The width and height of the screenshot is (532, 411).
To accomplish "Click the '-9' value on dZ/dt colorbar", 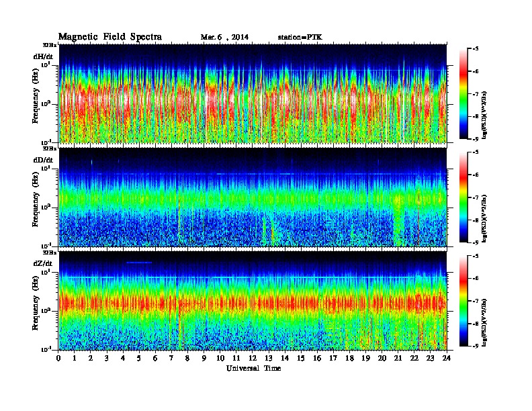I will click(x=476, y=346).
